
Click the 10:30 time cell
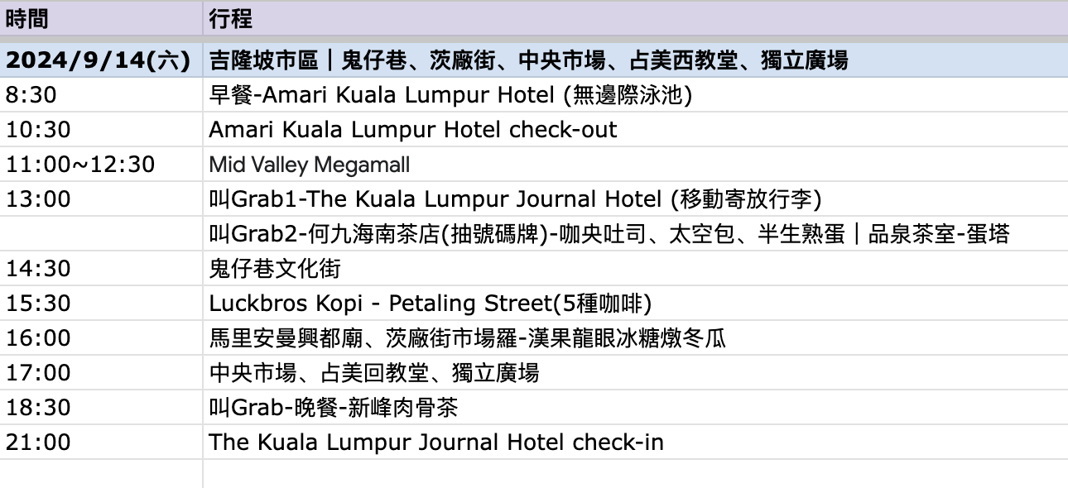(101, 130)
